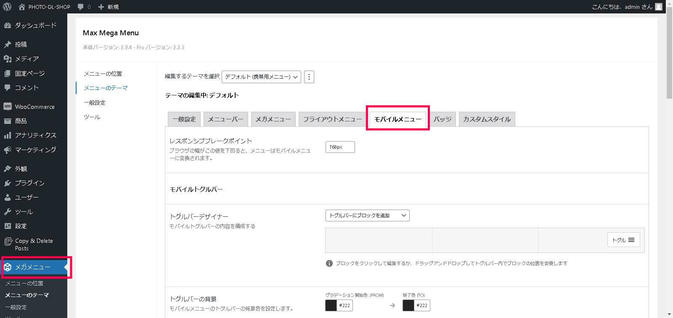Click the ツール wrench icon in sidebar
Image resolution: width=673 pixels, height=318 pixels.
point(8,212)
